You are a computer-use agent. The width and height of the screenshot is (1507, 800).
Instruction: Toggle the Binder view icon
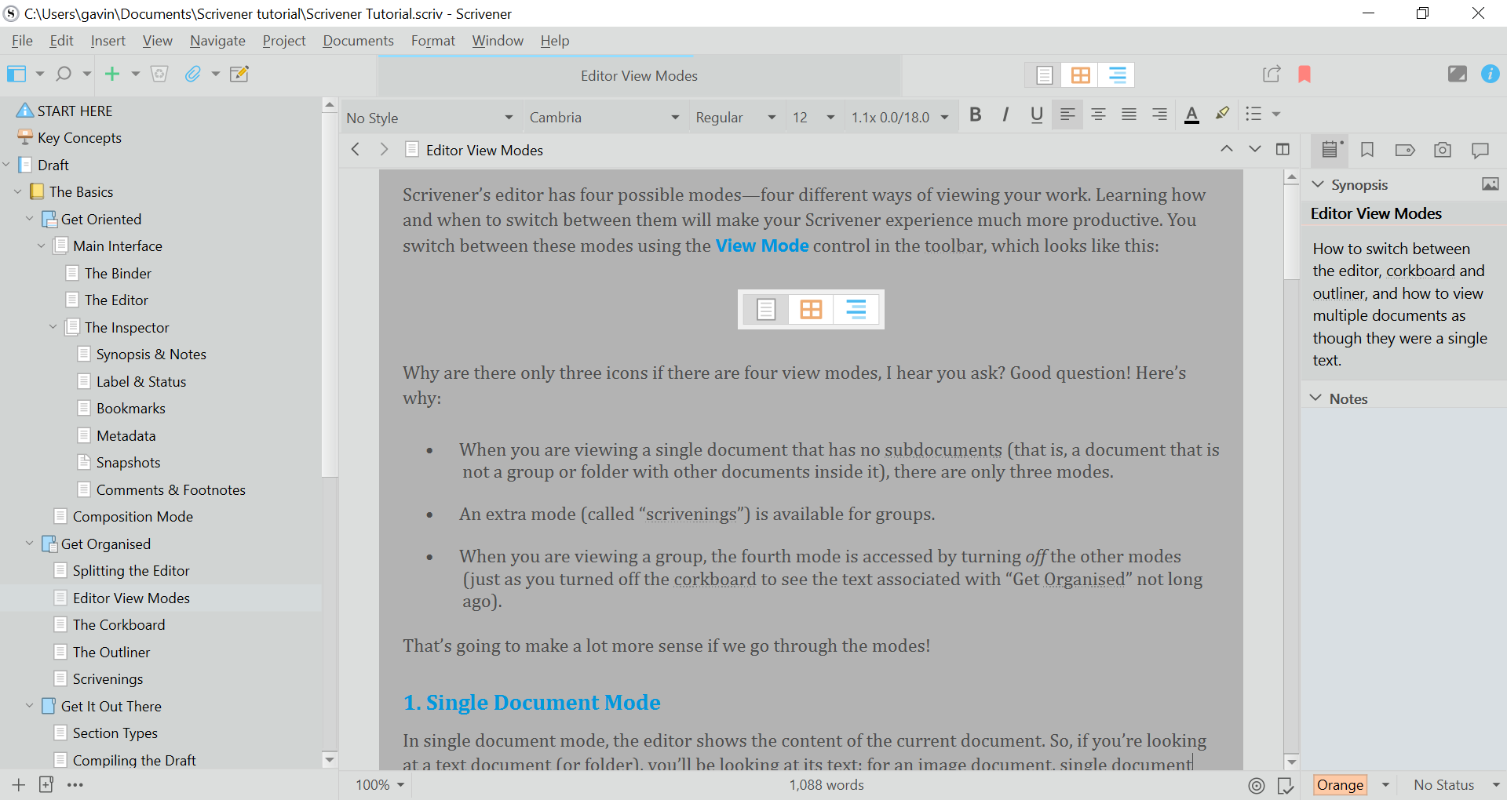16,74
